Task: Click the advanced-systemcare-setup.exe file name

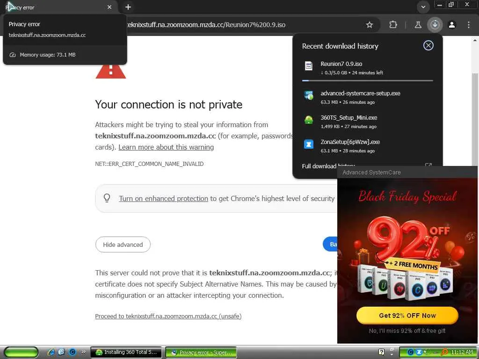Action: tap(361, 93)
